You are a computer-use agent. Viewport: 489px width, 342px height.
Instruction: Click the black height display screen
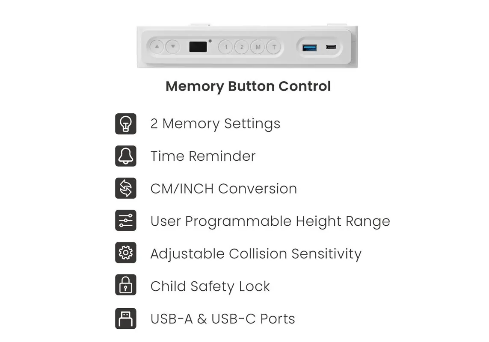[x=198, y=47]
